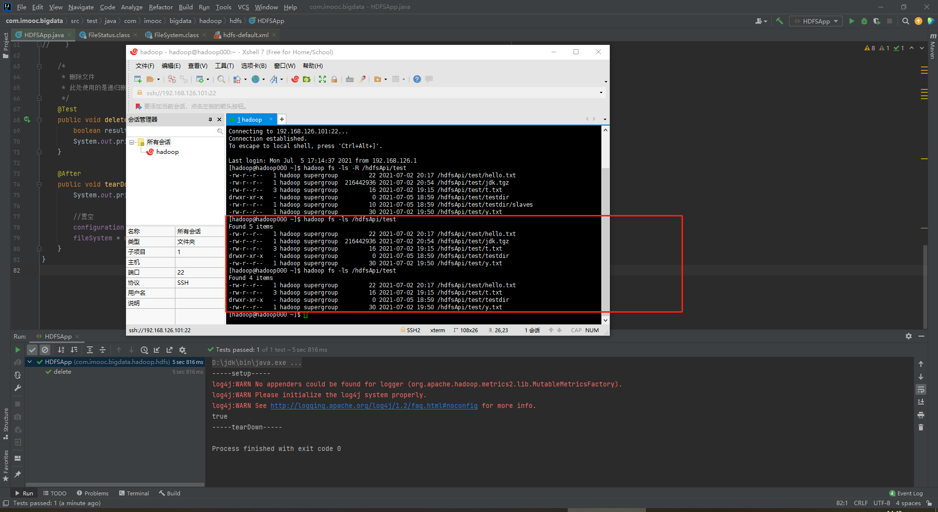This screenshot has height=512, width=938.
Task: Click the test history clock icon
Action: tap(144, 350)
